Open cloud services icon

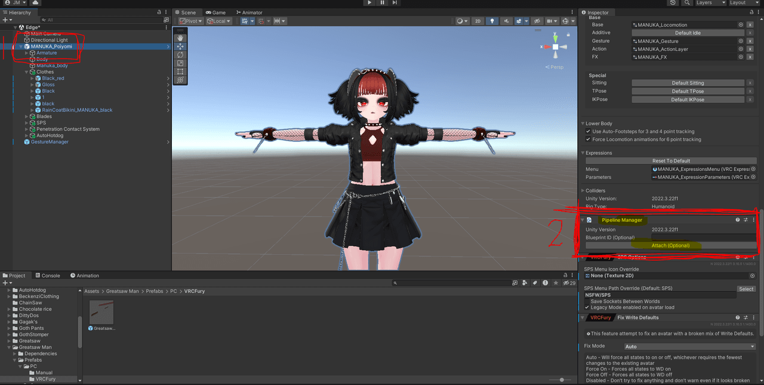(35, 3)
